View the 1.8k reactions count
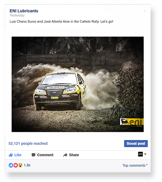 [27, 165]
